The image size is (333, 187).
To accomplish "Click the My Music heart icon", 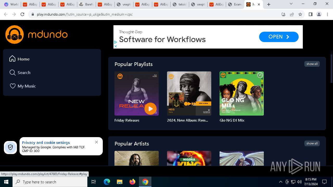I will [12, 86].
